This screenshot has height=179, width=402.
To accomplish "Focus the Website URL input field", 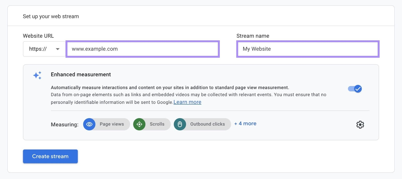I will pos(142,49).
